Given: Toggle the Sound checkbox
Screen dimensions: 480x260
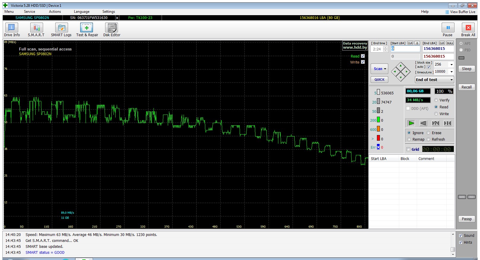Looking at the screenshot, I should point(460,236).
